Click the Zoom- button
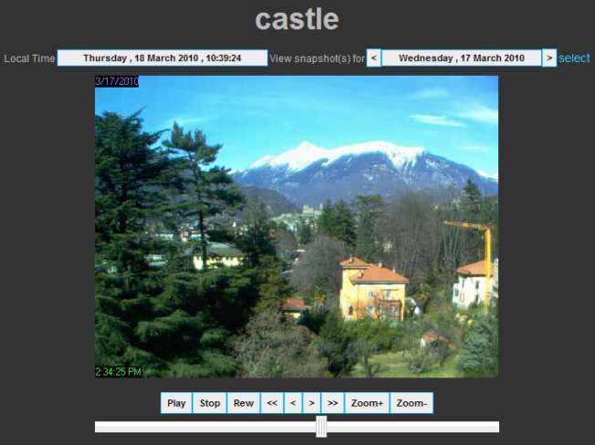Screen dimensions: 595x445 tap(412, 403)
